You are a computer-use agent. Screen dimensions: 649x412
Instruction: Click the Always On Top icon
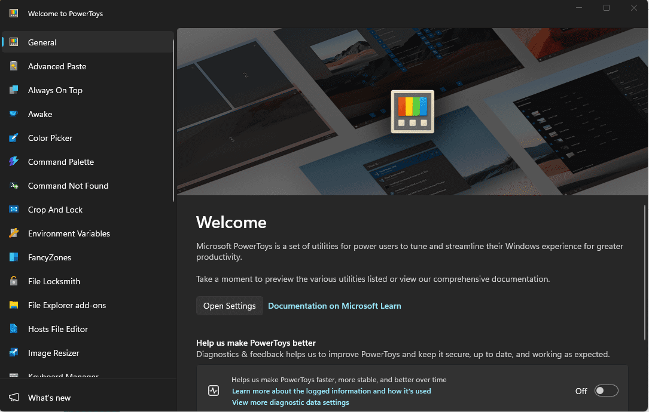pos(14,90)
